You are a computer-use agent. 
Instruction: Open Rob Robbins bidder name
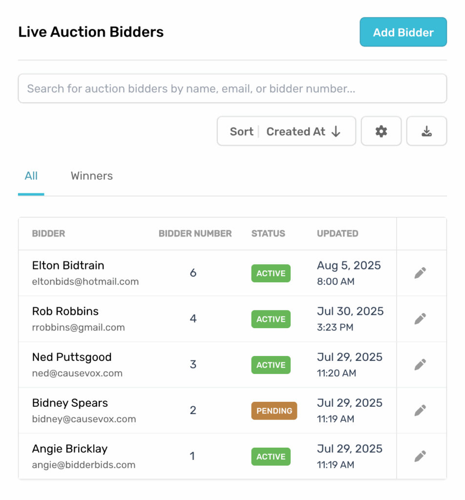pyautogui.click(x=65, y=311)
